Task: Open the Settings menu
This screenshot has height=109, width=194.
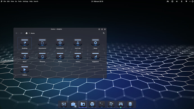Action: tap(26, 1)
